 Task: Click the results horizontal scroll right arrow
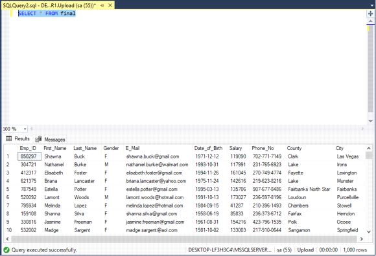pos(362,239)
